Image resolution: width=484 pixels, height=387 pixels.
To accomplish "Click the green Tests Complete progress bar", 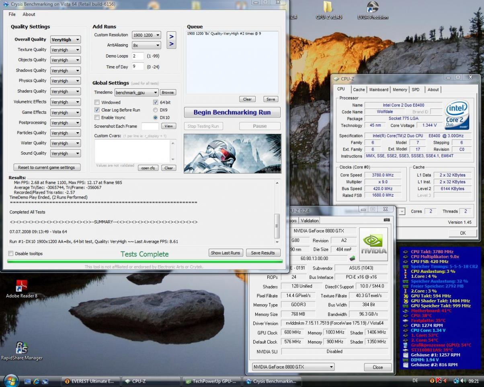I will pos(145,261).
